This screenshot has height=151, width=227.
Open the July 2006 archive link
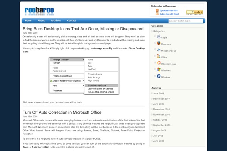[x=158, y=136]
